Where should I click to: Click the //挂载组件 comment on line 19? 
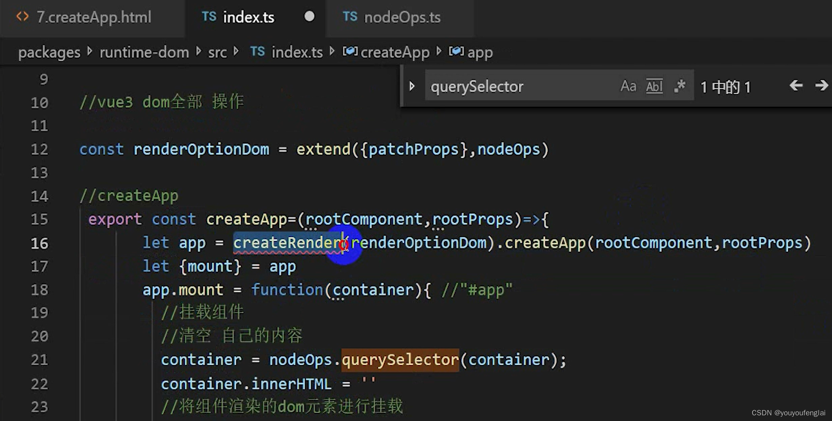coord(202,313)
